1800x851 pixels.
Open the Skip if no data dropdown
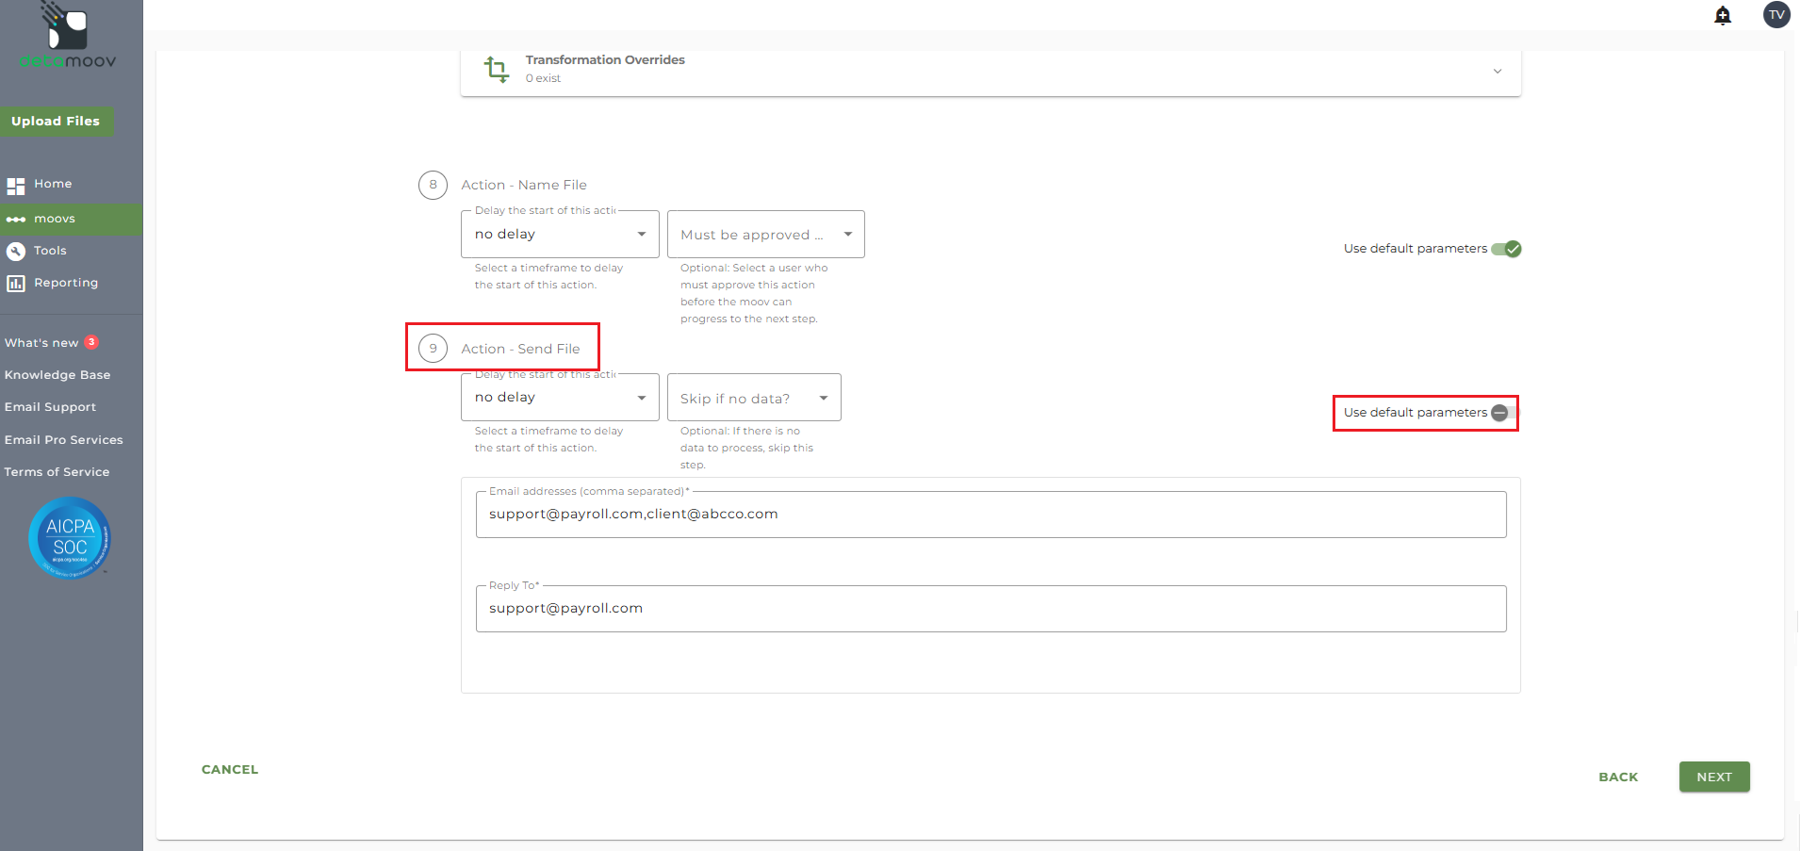point(753,399)
